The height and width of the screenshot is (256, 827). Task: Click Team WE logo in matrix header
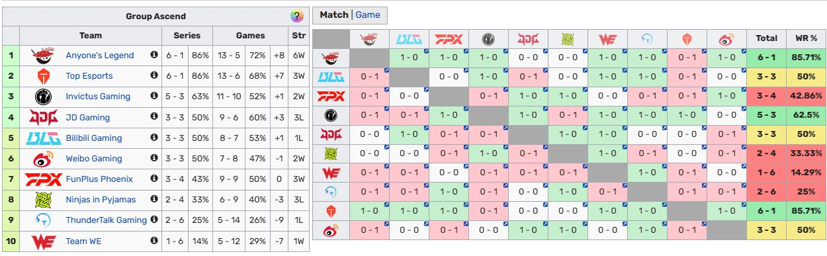click(607, 39)
